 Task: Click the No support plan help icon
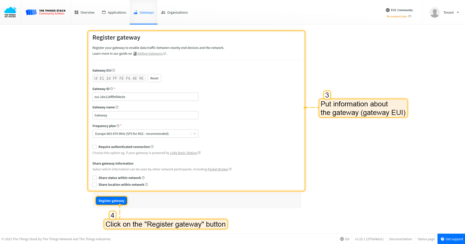(410, 16)
